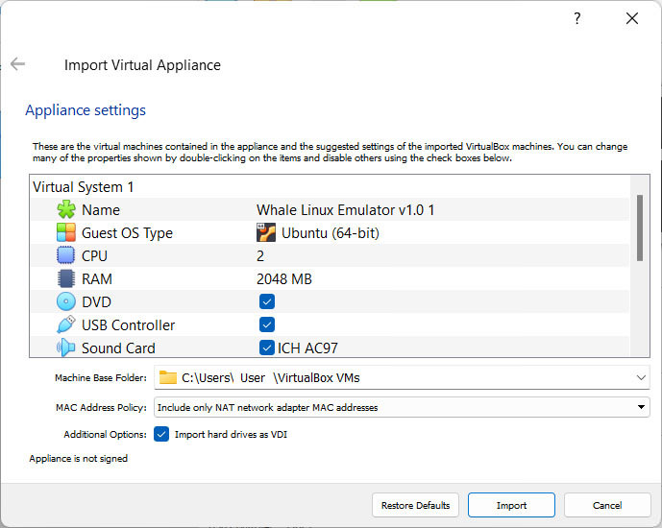
Task: Click the settings list vertical scrollbar thumb
Action: [640, 228]
